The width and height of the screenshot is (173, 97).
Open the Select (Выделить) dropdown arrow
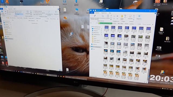(139, 20)
